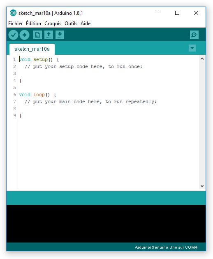
Task: Select the sketch_mar10a tab
Action: click(32, 49)
